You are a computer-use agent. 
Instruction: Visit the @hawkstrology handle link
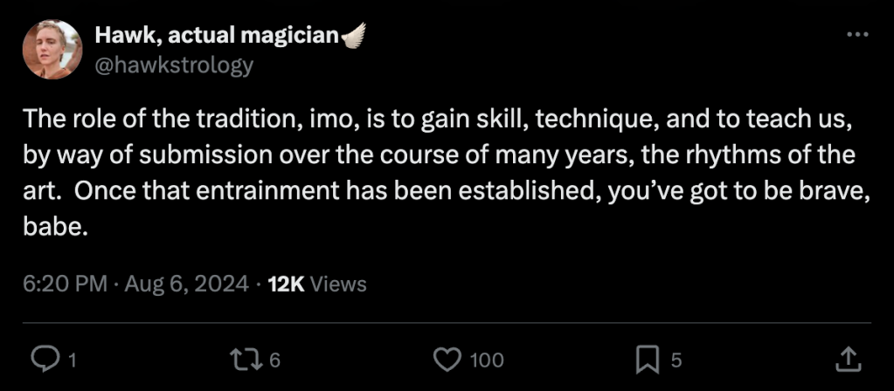(x=173, y=64)
